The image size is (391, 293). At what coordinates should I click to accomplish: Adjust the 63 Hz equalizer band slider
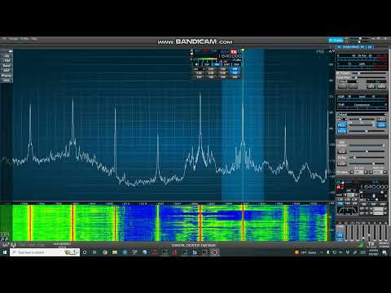pos(346,232)
